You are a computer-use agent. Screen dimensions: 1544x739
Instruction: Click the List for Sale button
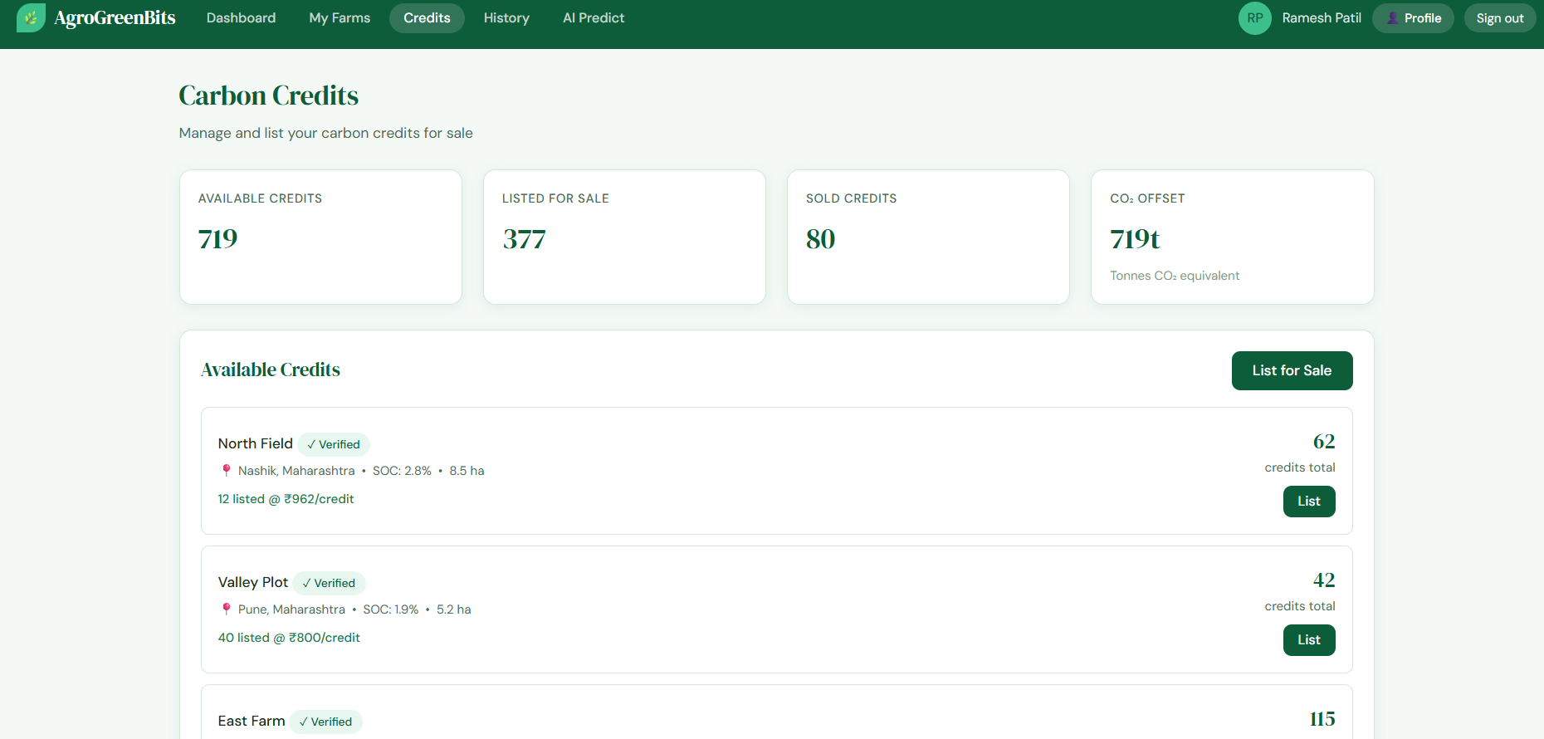1292,370
